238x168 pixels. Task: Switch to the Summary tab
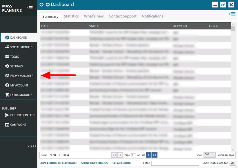click(x=50, y=16)
